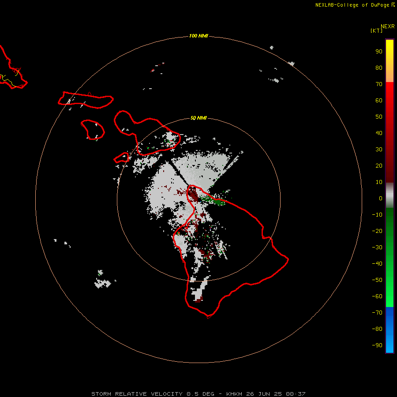Click the NEXR label above the color scale
This screenshot has width=397, height=397.
(388, 26)
